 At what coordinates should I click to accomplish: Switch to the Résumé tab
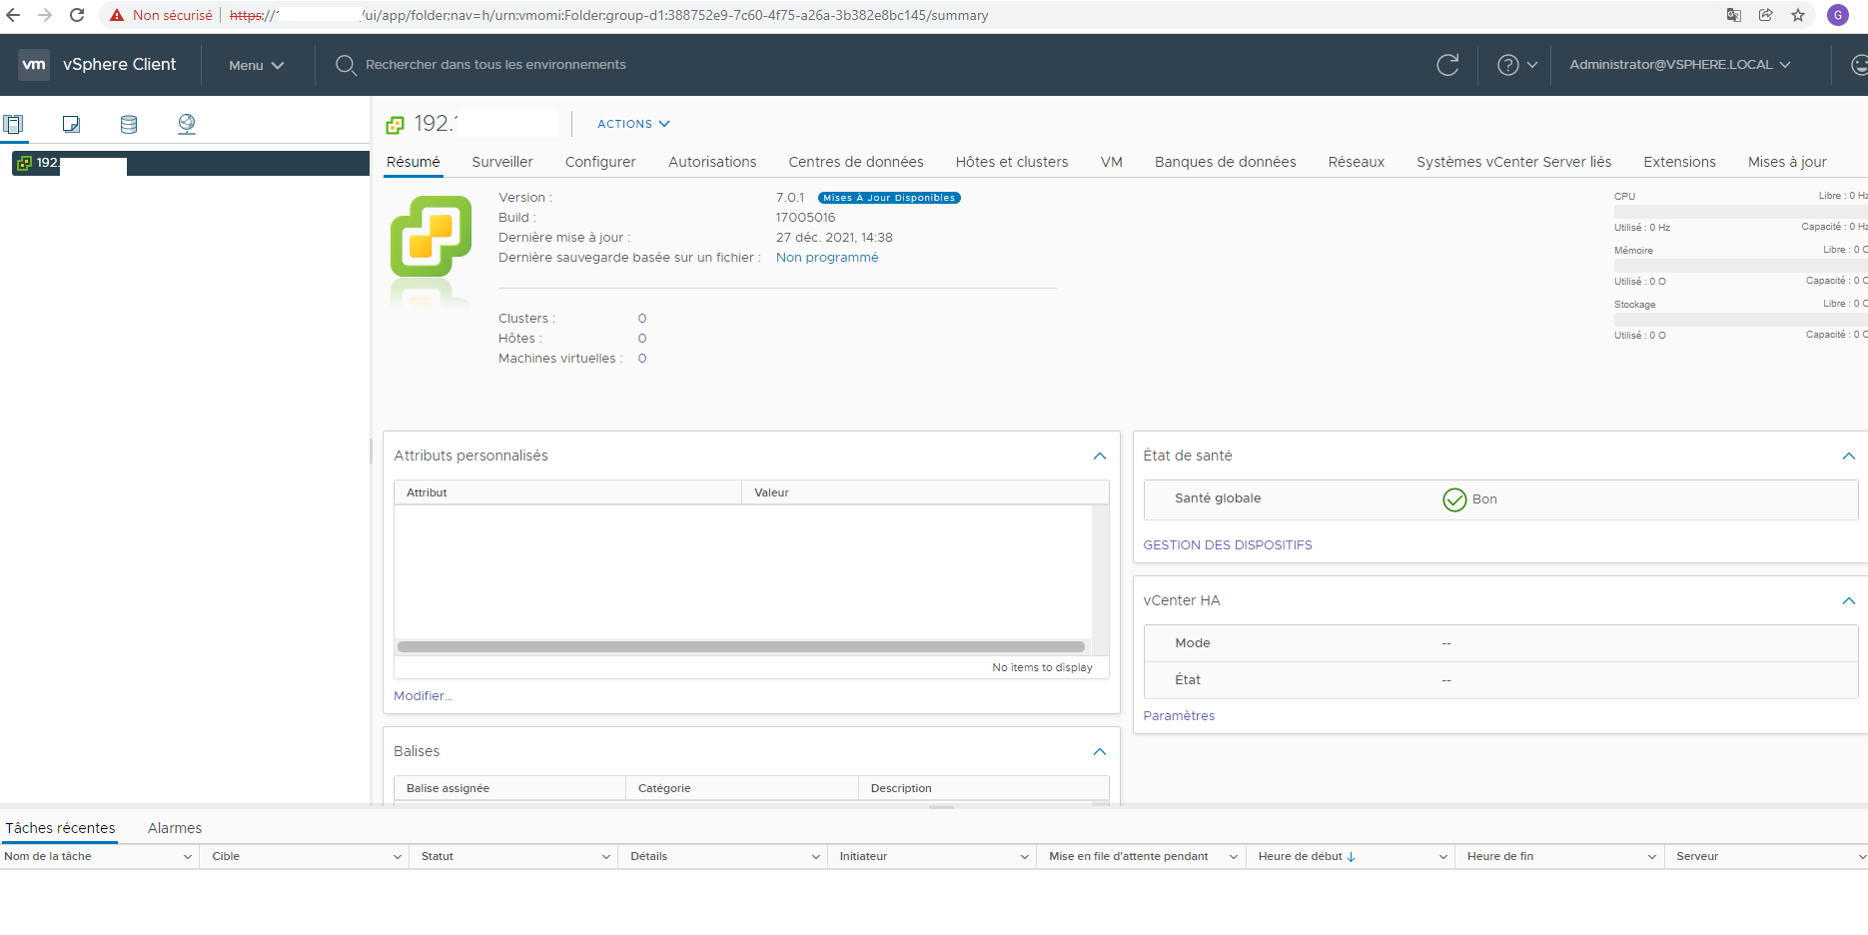pyautogui.click(x=414, y=162)
